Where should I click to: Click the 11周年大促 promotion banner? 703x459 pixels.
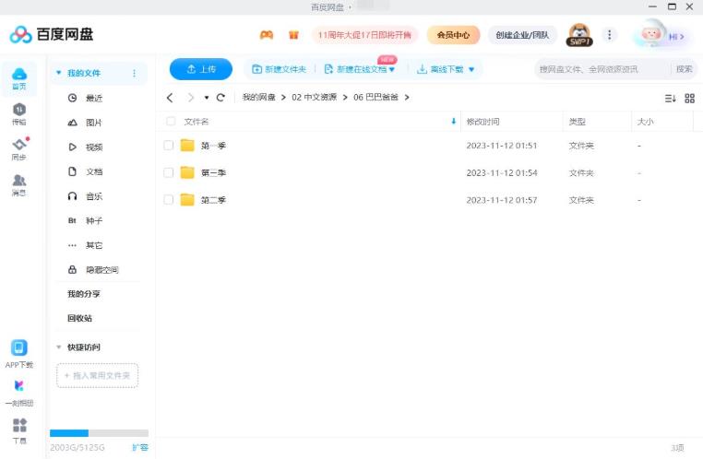364,35
